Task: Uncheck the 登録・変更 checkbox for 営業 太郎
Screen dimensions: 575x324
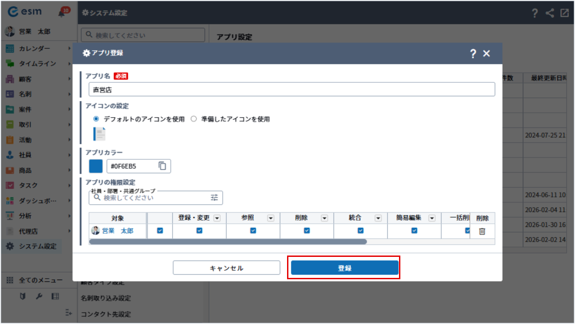Action: click(x=199, y=230)
